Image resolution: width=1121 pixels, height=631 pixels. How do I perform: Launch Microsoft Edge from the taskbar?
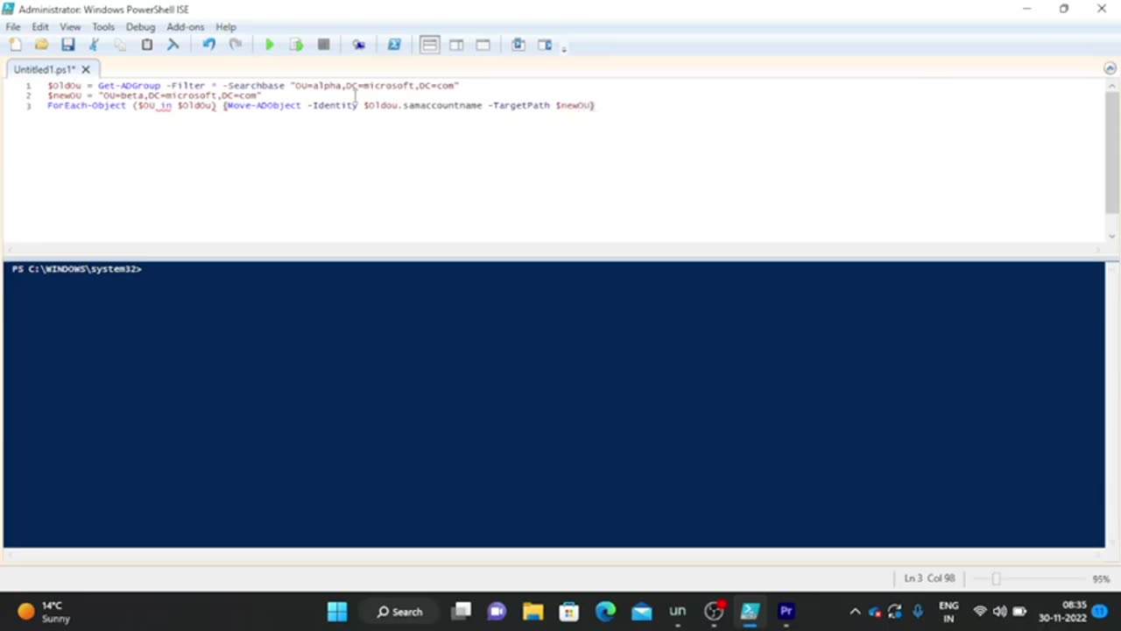click(605, 612)
